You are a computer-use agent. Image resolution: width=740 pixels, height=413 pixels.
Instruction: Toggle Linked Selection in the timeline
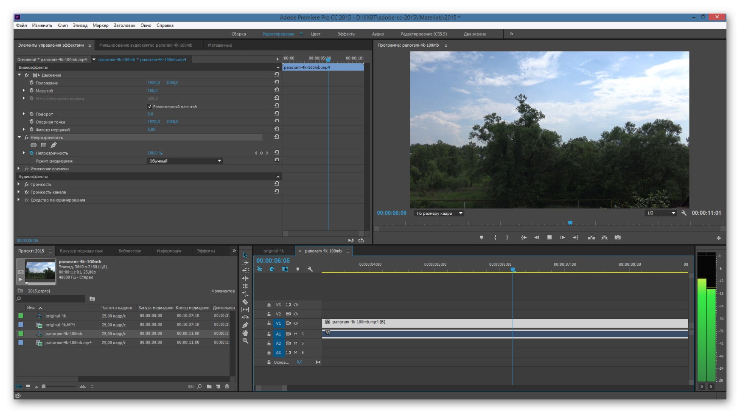click(x=285, y=269)
